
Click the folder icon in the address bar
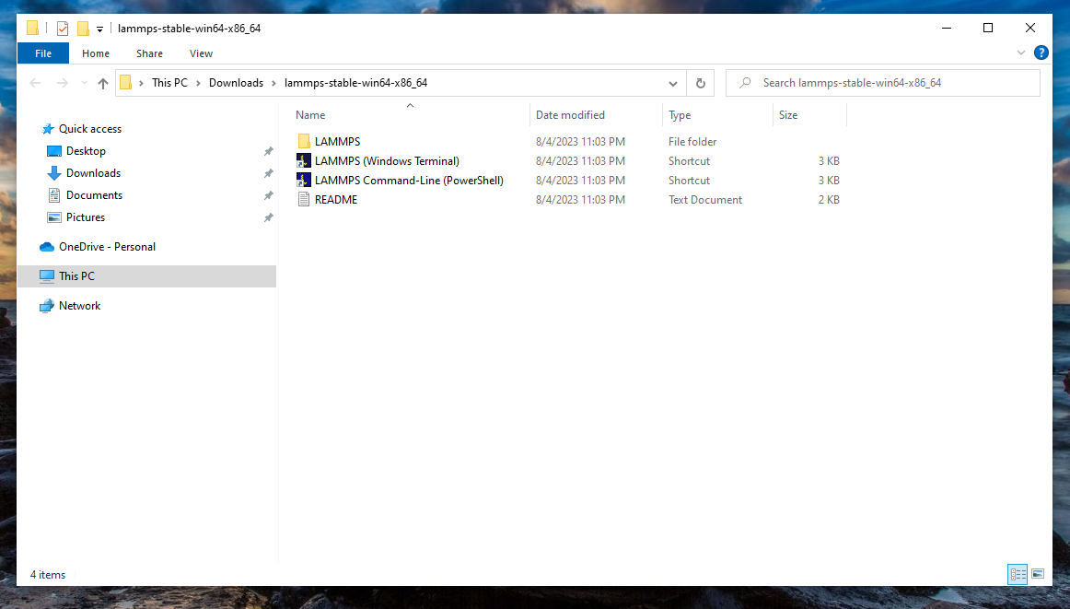click(x=125, y=83)
